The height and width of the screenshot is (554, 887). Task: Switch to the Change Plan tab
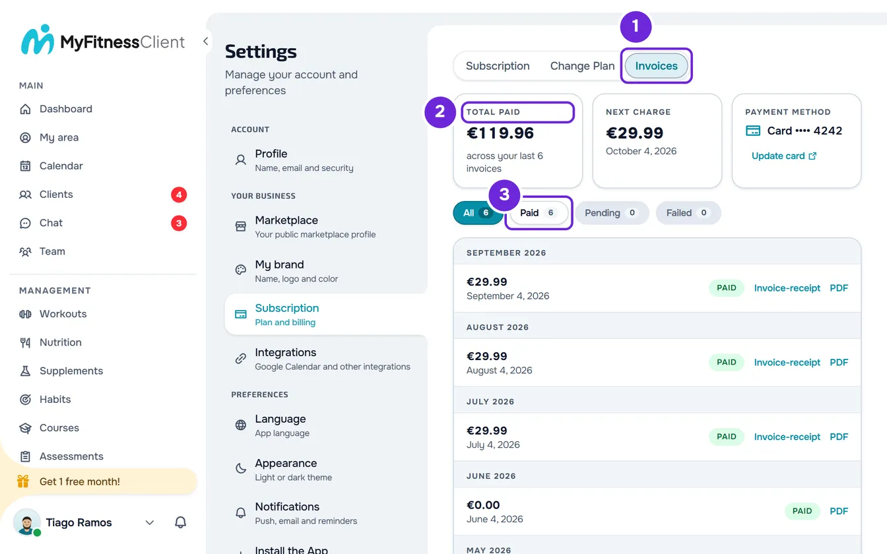pyautogui.click(x=582, y=66)
